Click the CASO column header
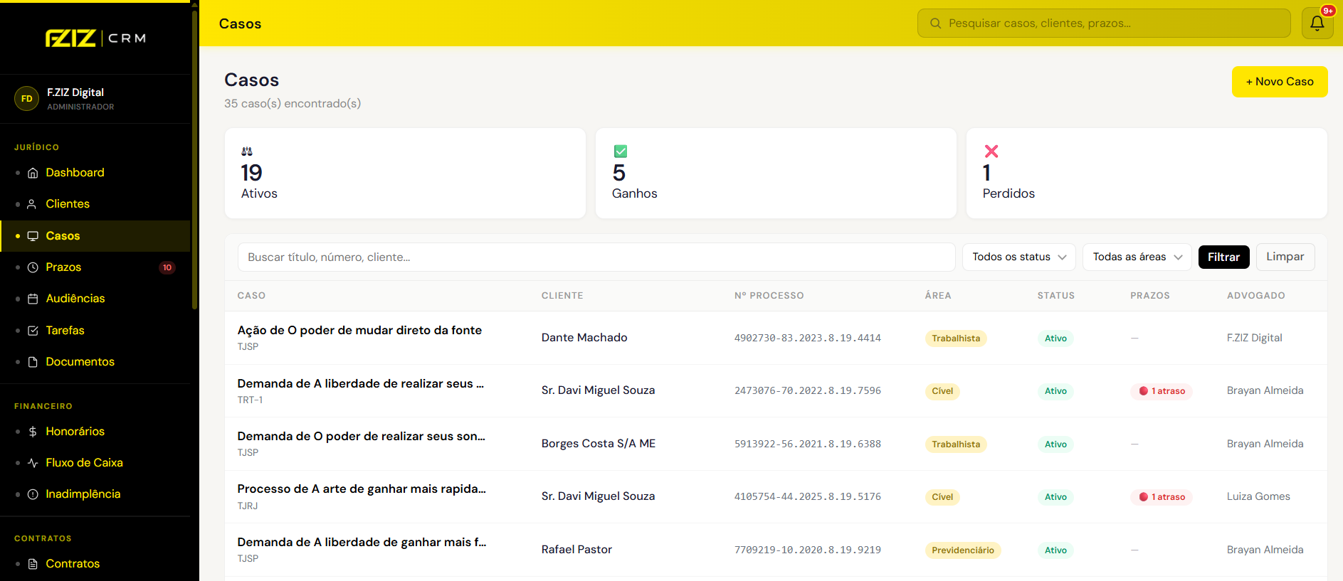 [251, 296]
